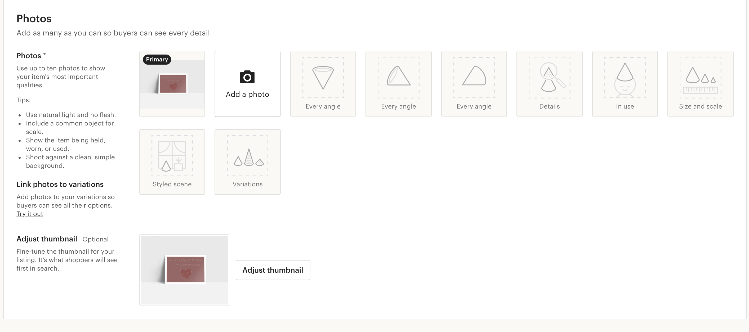Click the Link photos to variations heading

click(x=60, y=184)
